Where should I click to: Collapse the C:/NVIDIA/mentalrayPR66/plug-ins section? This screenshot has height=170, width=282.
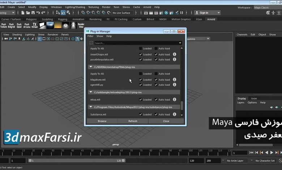click(91, 67)
